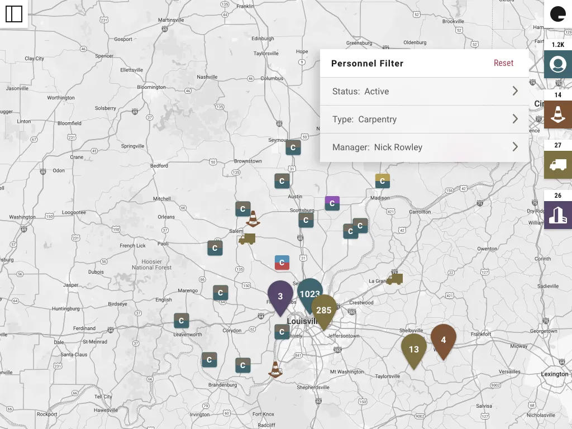The width and height of the screenshot is (572, 429).
Task: Select the cluster pin labeled 13
Action: 414,350
